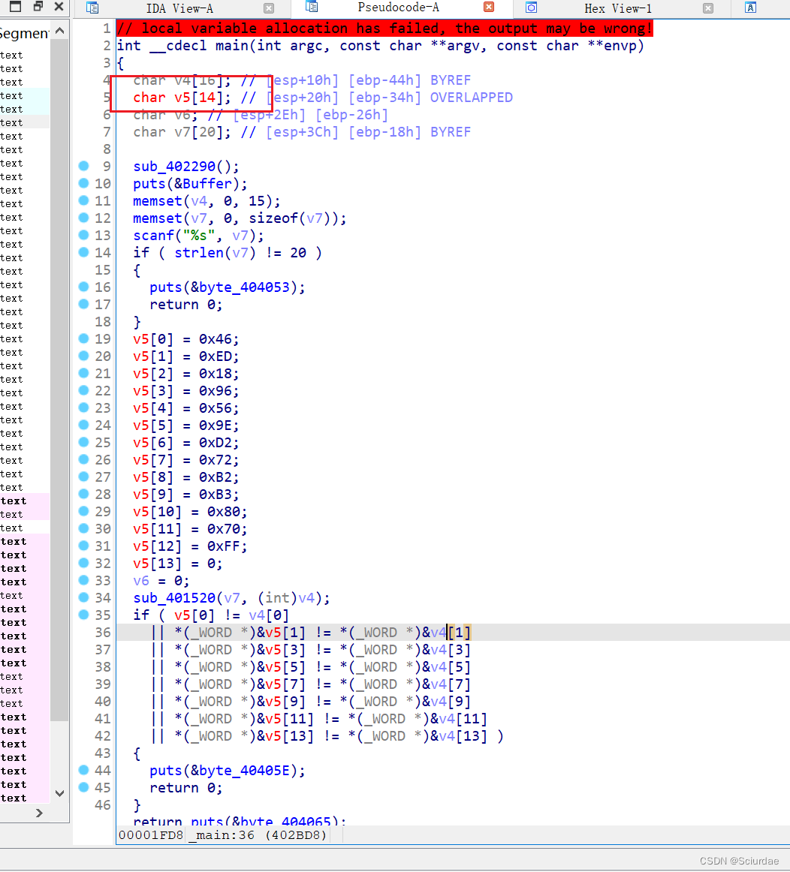Select the char v5[14] declaration
The height and width of the screenshot is (872, 790).
click(x=182, y=98)
